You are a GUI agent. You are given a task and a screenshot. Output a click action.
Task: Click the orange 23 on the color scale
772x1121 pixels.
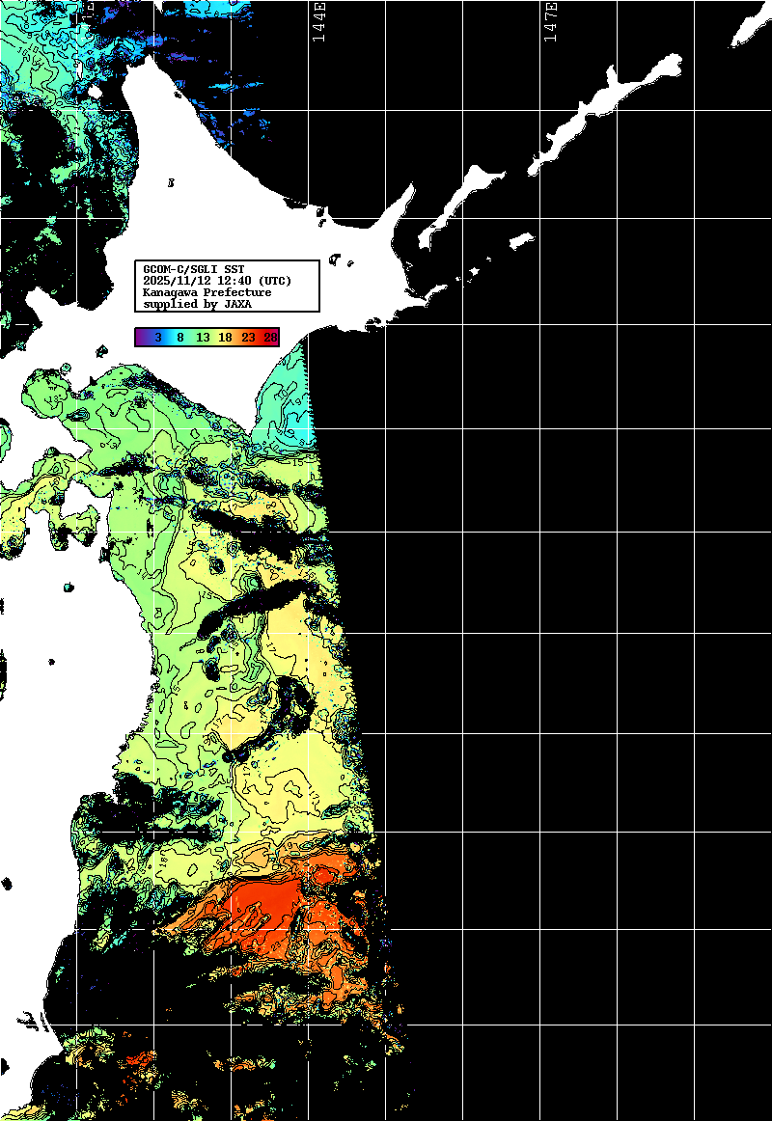click(248, 338)
